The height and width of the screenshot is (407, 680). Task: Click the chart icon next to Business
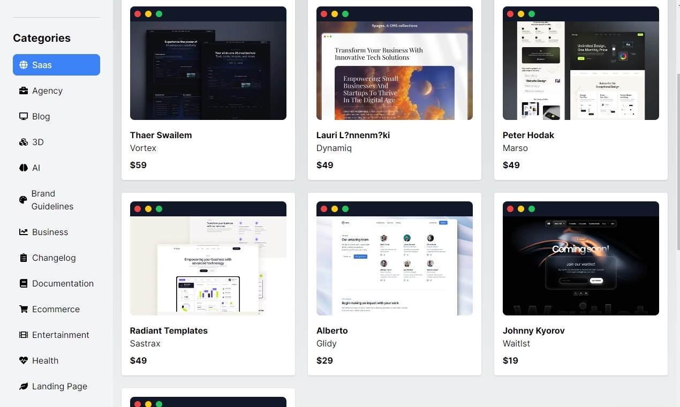point(24,232)
